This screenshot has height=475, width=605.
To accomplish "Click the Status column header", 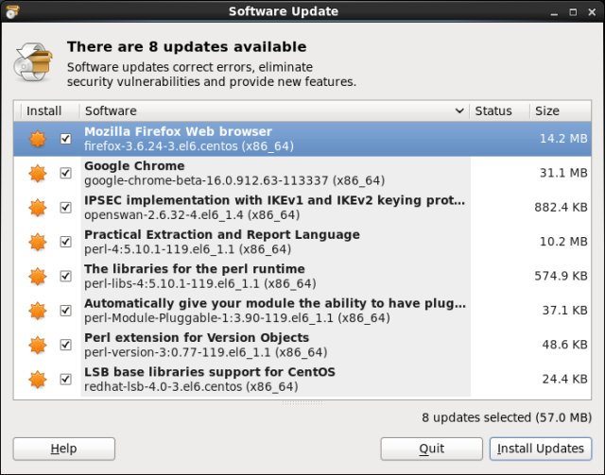I will pos(493,111).
